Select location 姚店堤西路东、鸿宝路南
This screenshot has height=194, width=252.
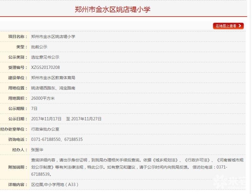[53, 88]
